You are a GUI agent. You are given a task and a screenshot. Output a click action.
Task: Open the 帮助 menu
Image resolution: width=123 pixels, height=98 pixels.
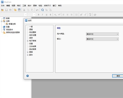pyautogui.click(x=60, y=6)
